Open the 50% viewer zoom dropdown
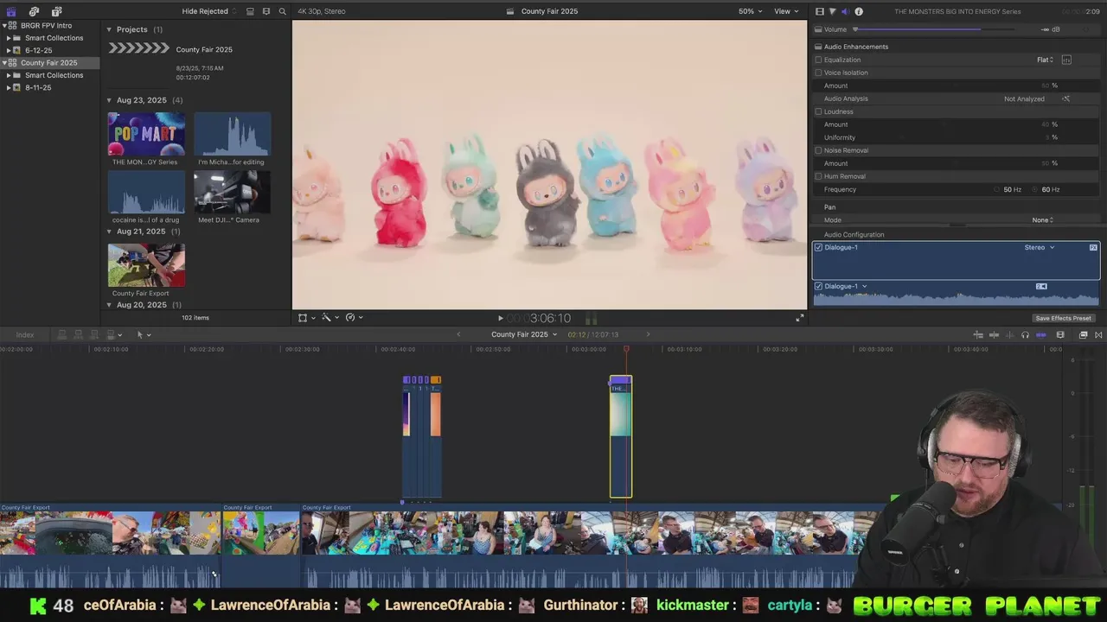This screenshot has height=622, width=1107. click(x=750, y=11)
